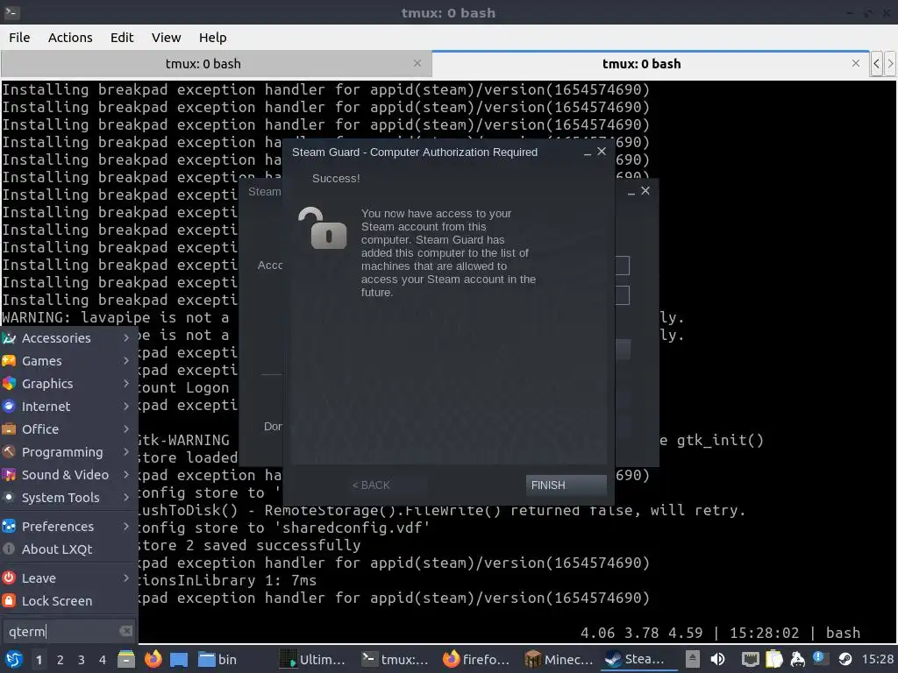This screenshot has height=673, width=898.
Task: Switch to virtual desktop 2
Action: tap(61, 660)
